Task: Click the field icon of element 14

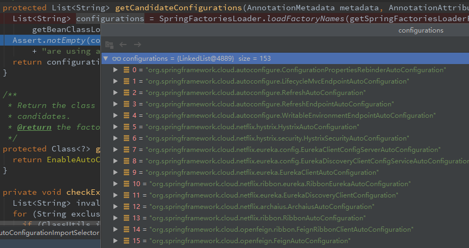Action: 126,229
